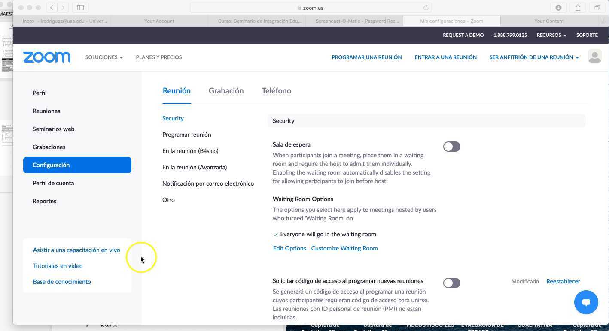Image resolution: width=609 pixels, height=331 pixels.
Task: Click the Safari share icon
Action: (578, 8)
